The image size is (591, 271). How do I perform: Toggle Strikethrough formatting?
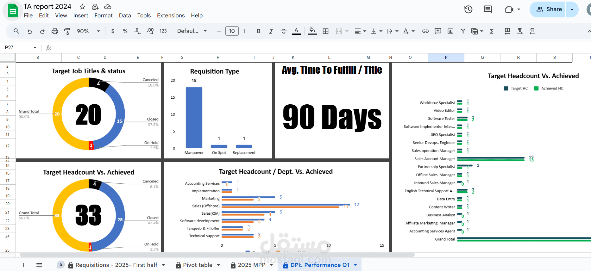click(284, 31)
